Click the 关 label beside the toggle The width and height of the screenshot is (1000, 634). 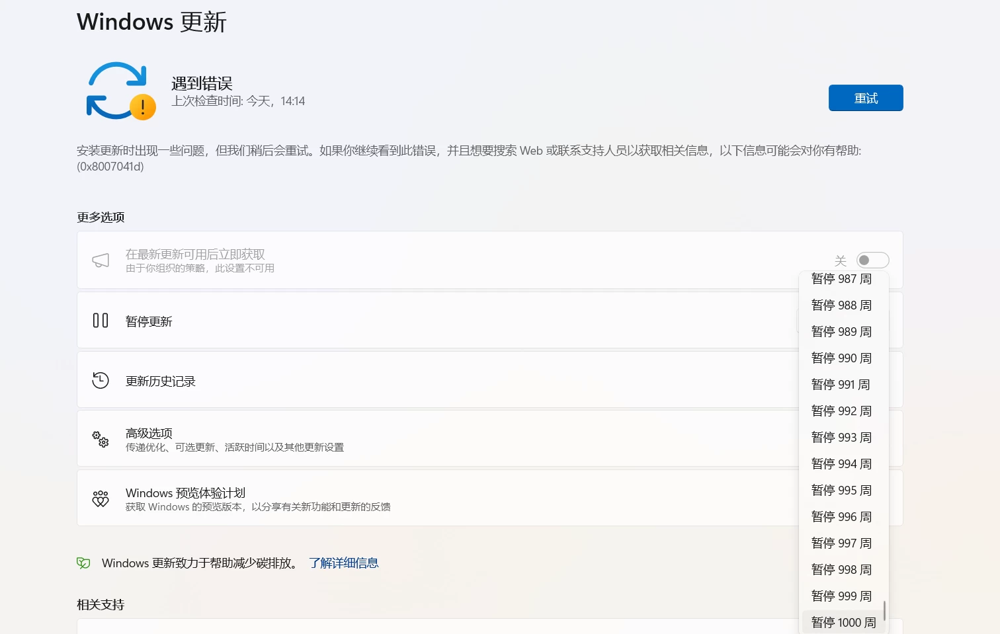click(x=841, y=260)
